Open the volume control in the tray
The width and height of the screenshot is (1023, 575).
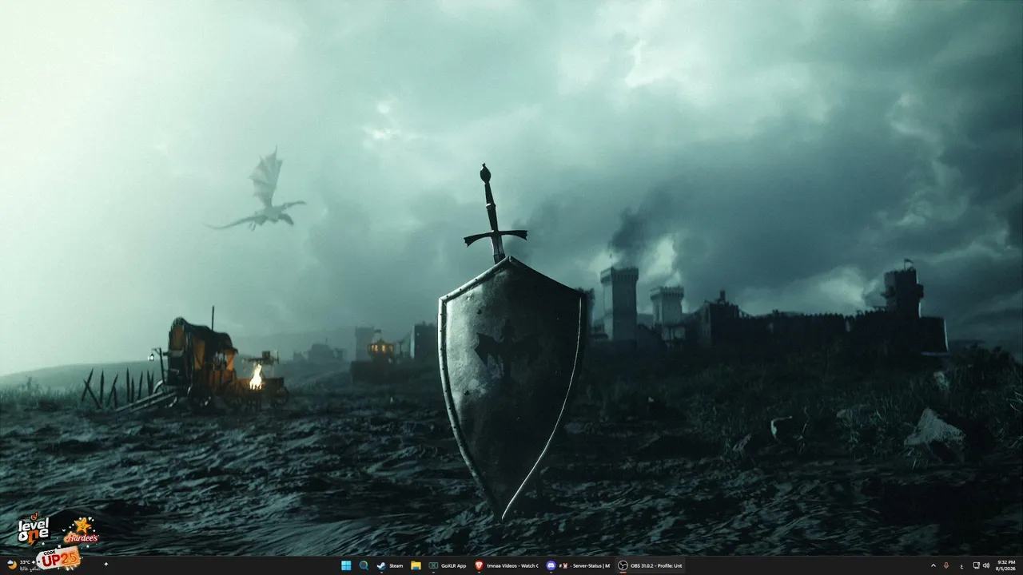[x=986, y=565]
